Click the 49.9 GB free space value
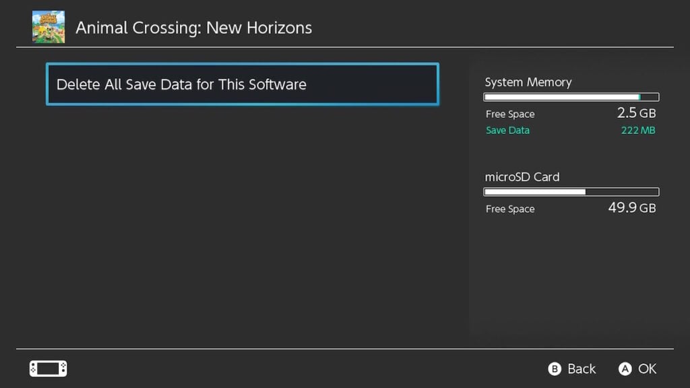690x388 pixels. (631, 208)
